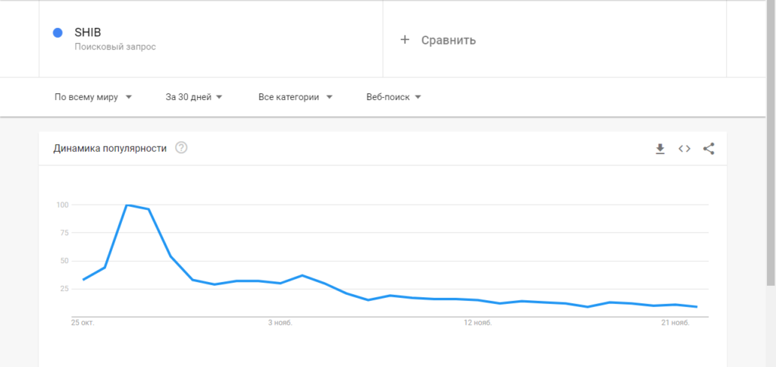This screenshot has width=776, height=367.
Task: Click the 3 нояб. date label
Action: coord(280,323)
